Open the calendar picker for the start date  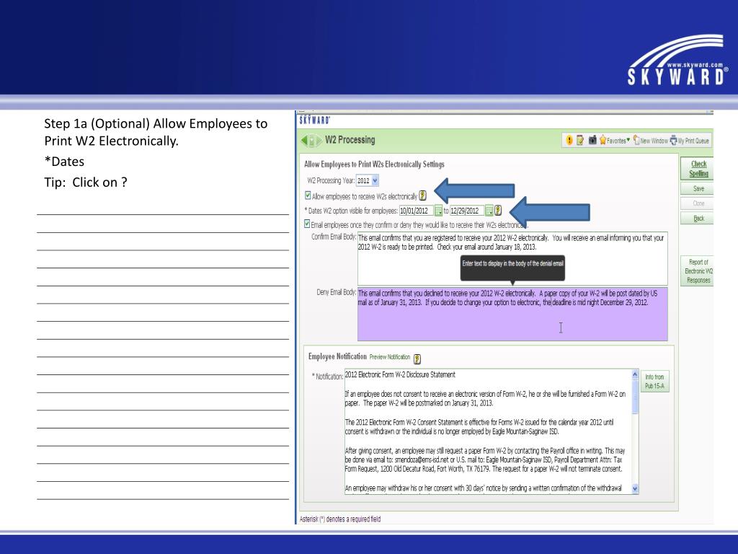pyautogui.click(x=438, y=211)
